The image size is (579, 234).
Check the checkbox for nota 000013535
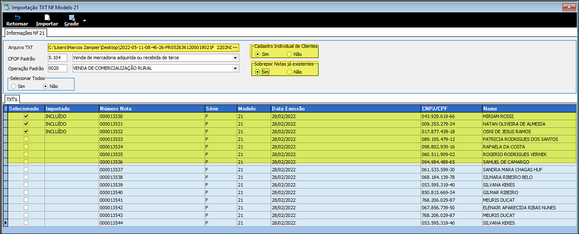[x=26, y=154]
